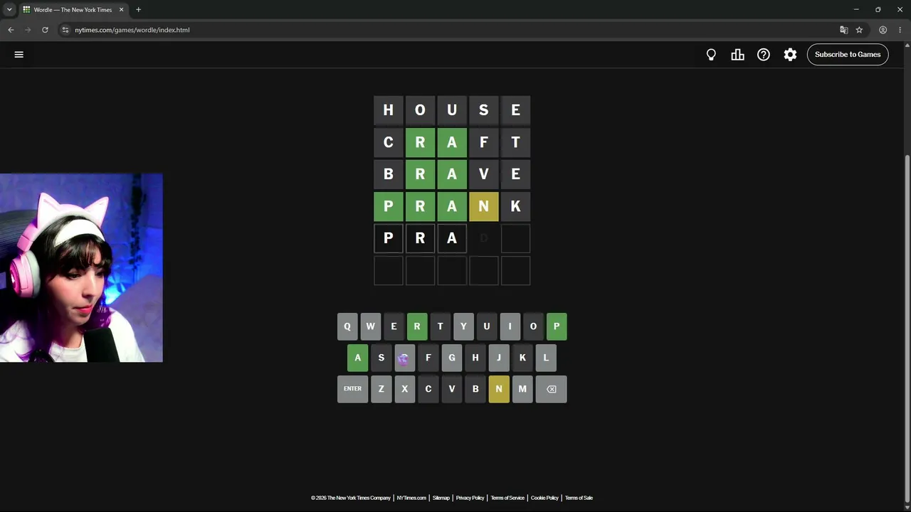Tap the D key on the Wordle keyboard

[404, 358]
